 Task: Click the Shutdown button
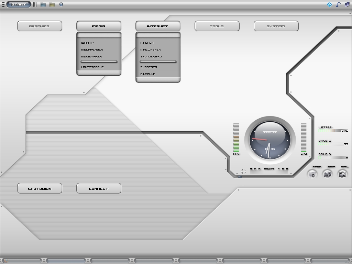(x=40, y=188)
